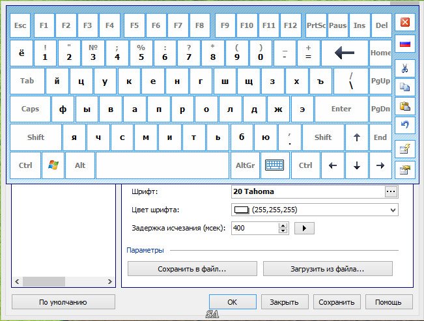Screen dimensions: 424x321
Task: Click the Tab key
Action: click(27, 81)
